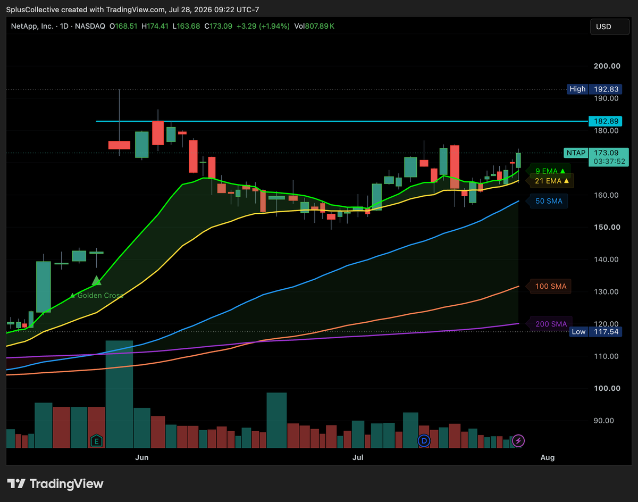This screenshot has width=638, height=502.
Task: Click the High 192.83 price label
Action: click(595, 89)
